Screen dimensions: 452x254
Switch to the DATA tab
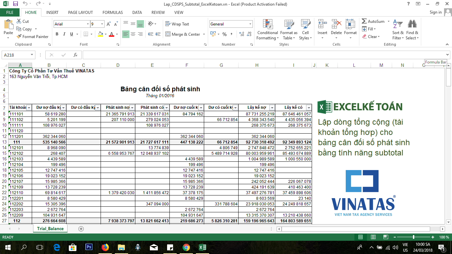(x=137, y=12)
